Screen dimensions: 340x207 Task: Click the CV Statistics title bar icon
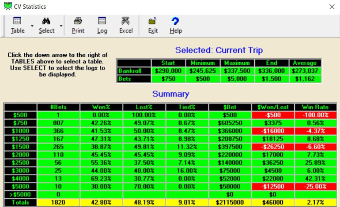tap(8, 7)
